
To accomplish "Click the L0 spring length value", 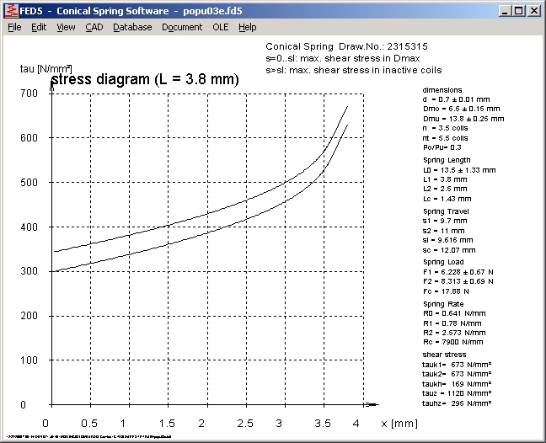I will (459, 169).
